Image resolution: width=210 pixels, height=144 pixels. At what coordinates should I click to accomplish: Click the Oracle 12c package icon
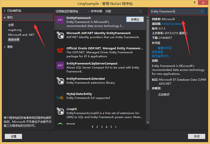pos(60,51)
